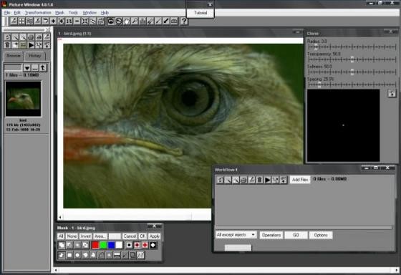Click the Add Files button
The width and height of the screenshot is (401, 275).
(x=300, y=180)
